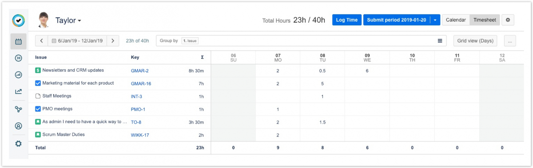Click the 1.5 cell for TO-8 on Tuesday

(322, 122)
